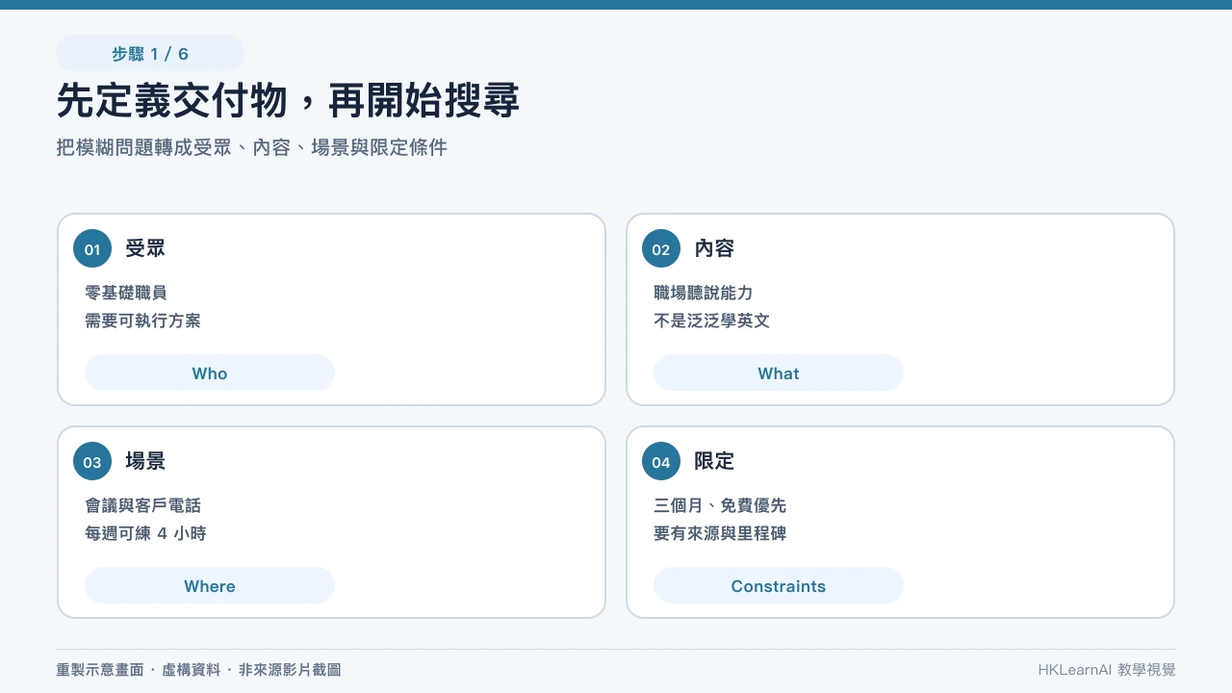The height and width of the screenshot is (693, 1232).
Task: Click the subtitle 把模糊問題轉成受眾、內容、場景與限定條件
Action: [252, 148]
